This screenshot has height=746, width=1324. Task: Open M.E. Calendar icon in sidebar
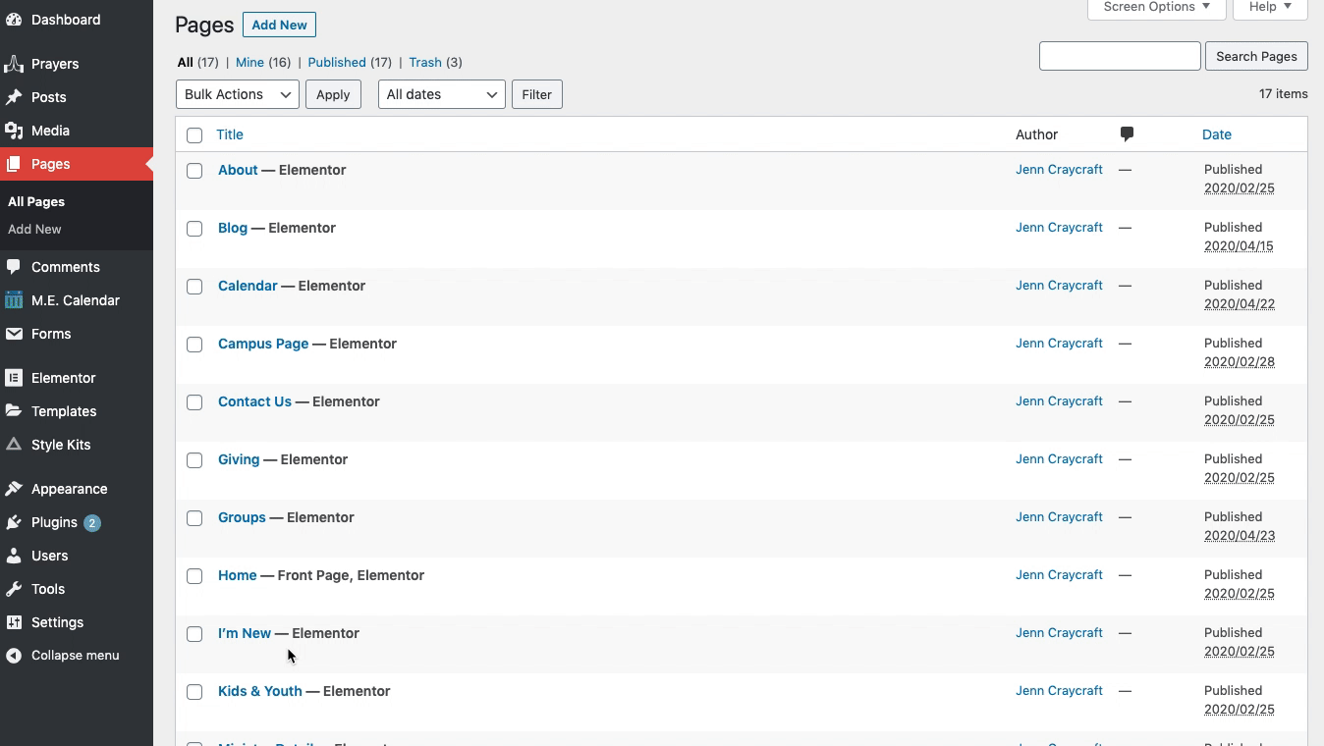click(14, 300)
